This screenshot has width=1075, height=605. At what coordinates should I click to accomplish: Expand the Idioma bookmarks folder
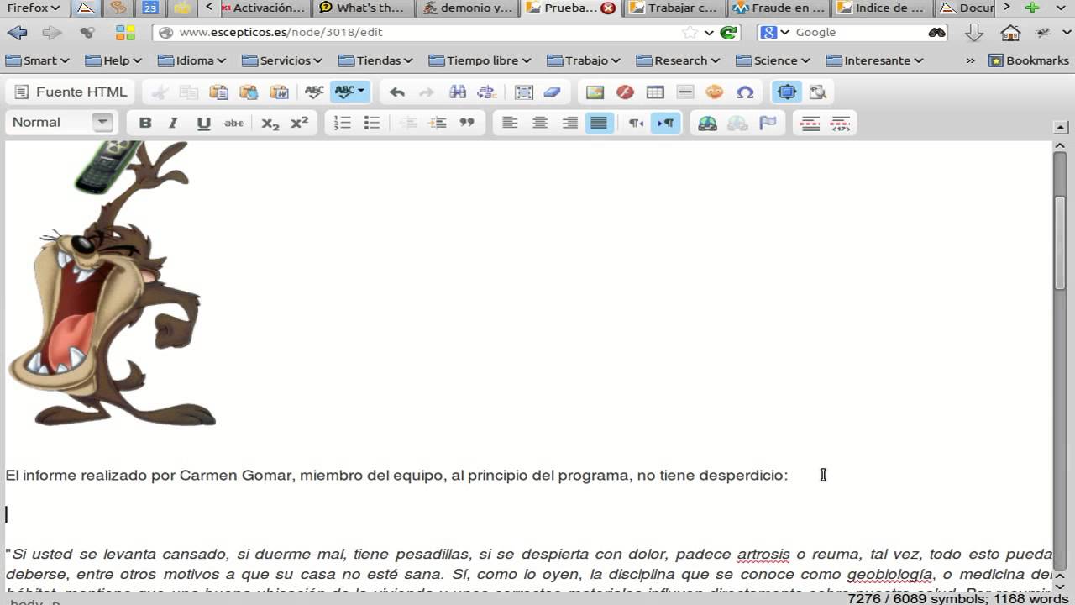click(x=191, y=60)
